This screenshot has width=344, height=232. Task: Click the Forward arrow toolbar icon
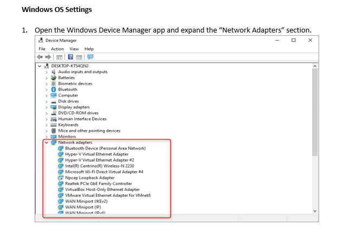click(x=48, y=57)
